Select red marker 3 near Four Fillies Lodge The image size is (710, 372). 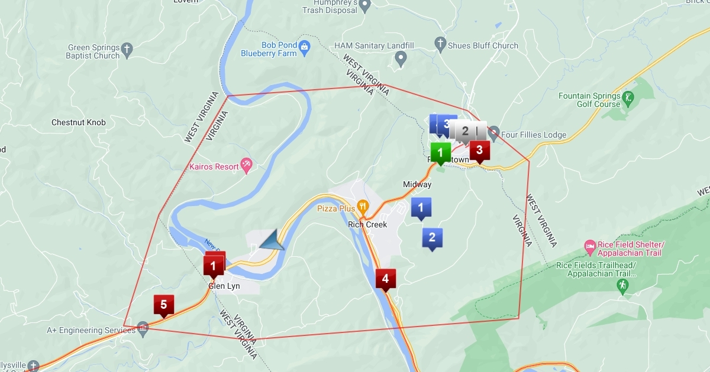(x=479, y=151)
